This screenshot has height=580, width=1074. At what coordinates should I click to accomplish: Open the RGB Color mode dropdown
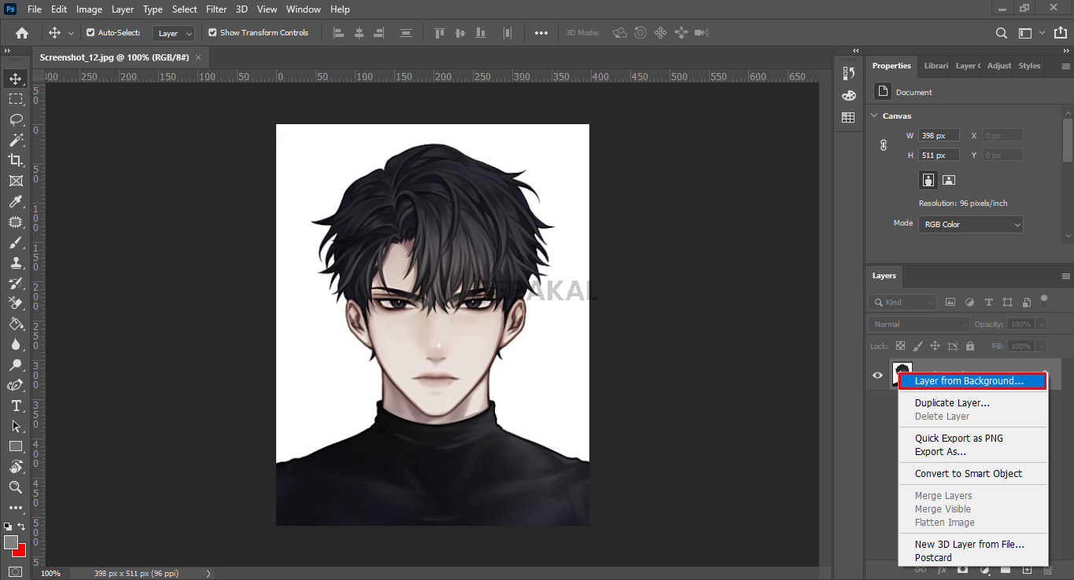970,224
